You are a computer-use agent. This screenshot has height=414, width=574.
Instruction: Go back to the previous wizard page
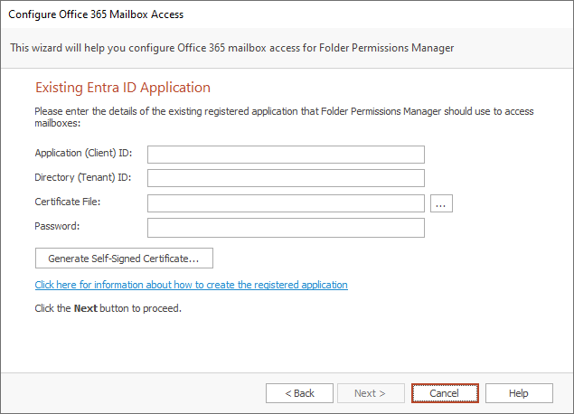(299, 393)
